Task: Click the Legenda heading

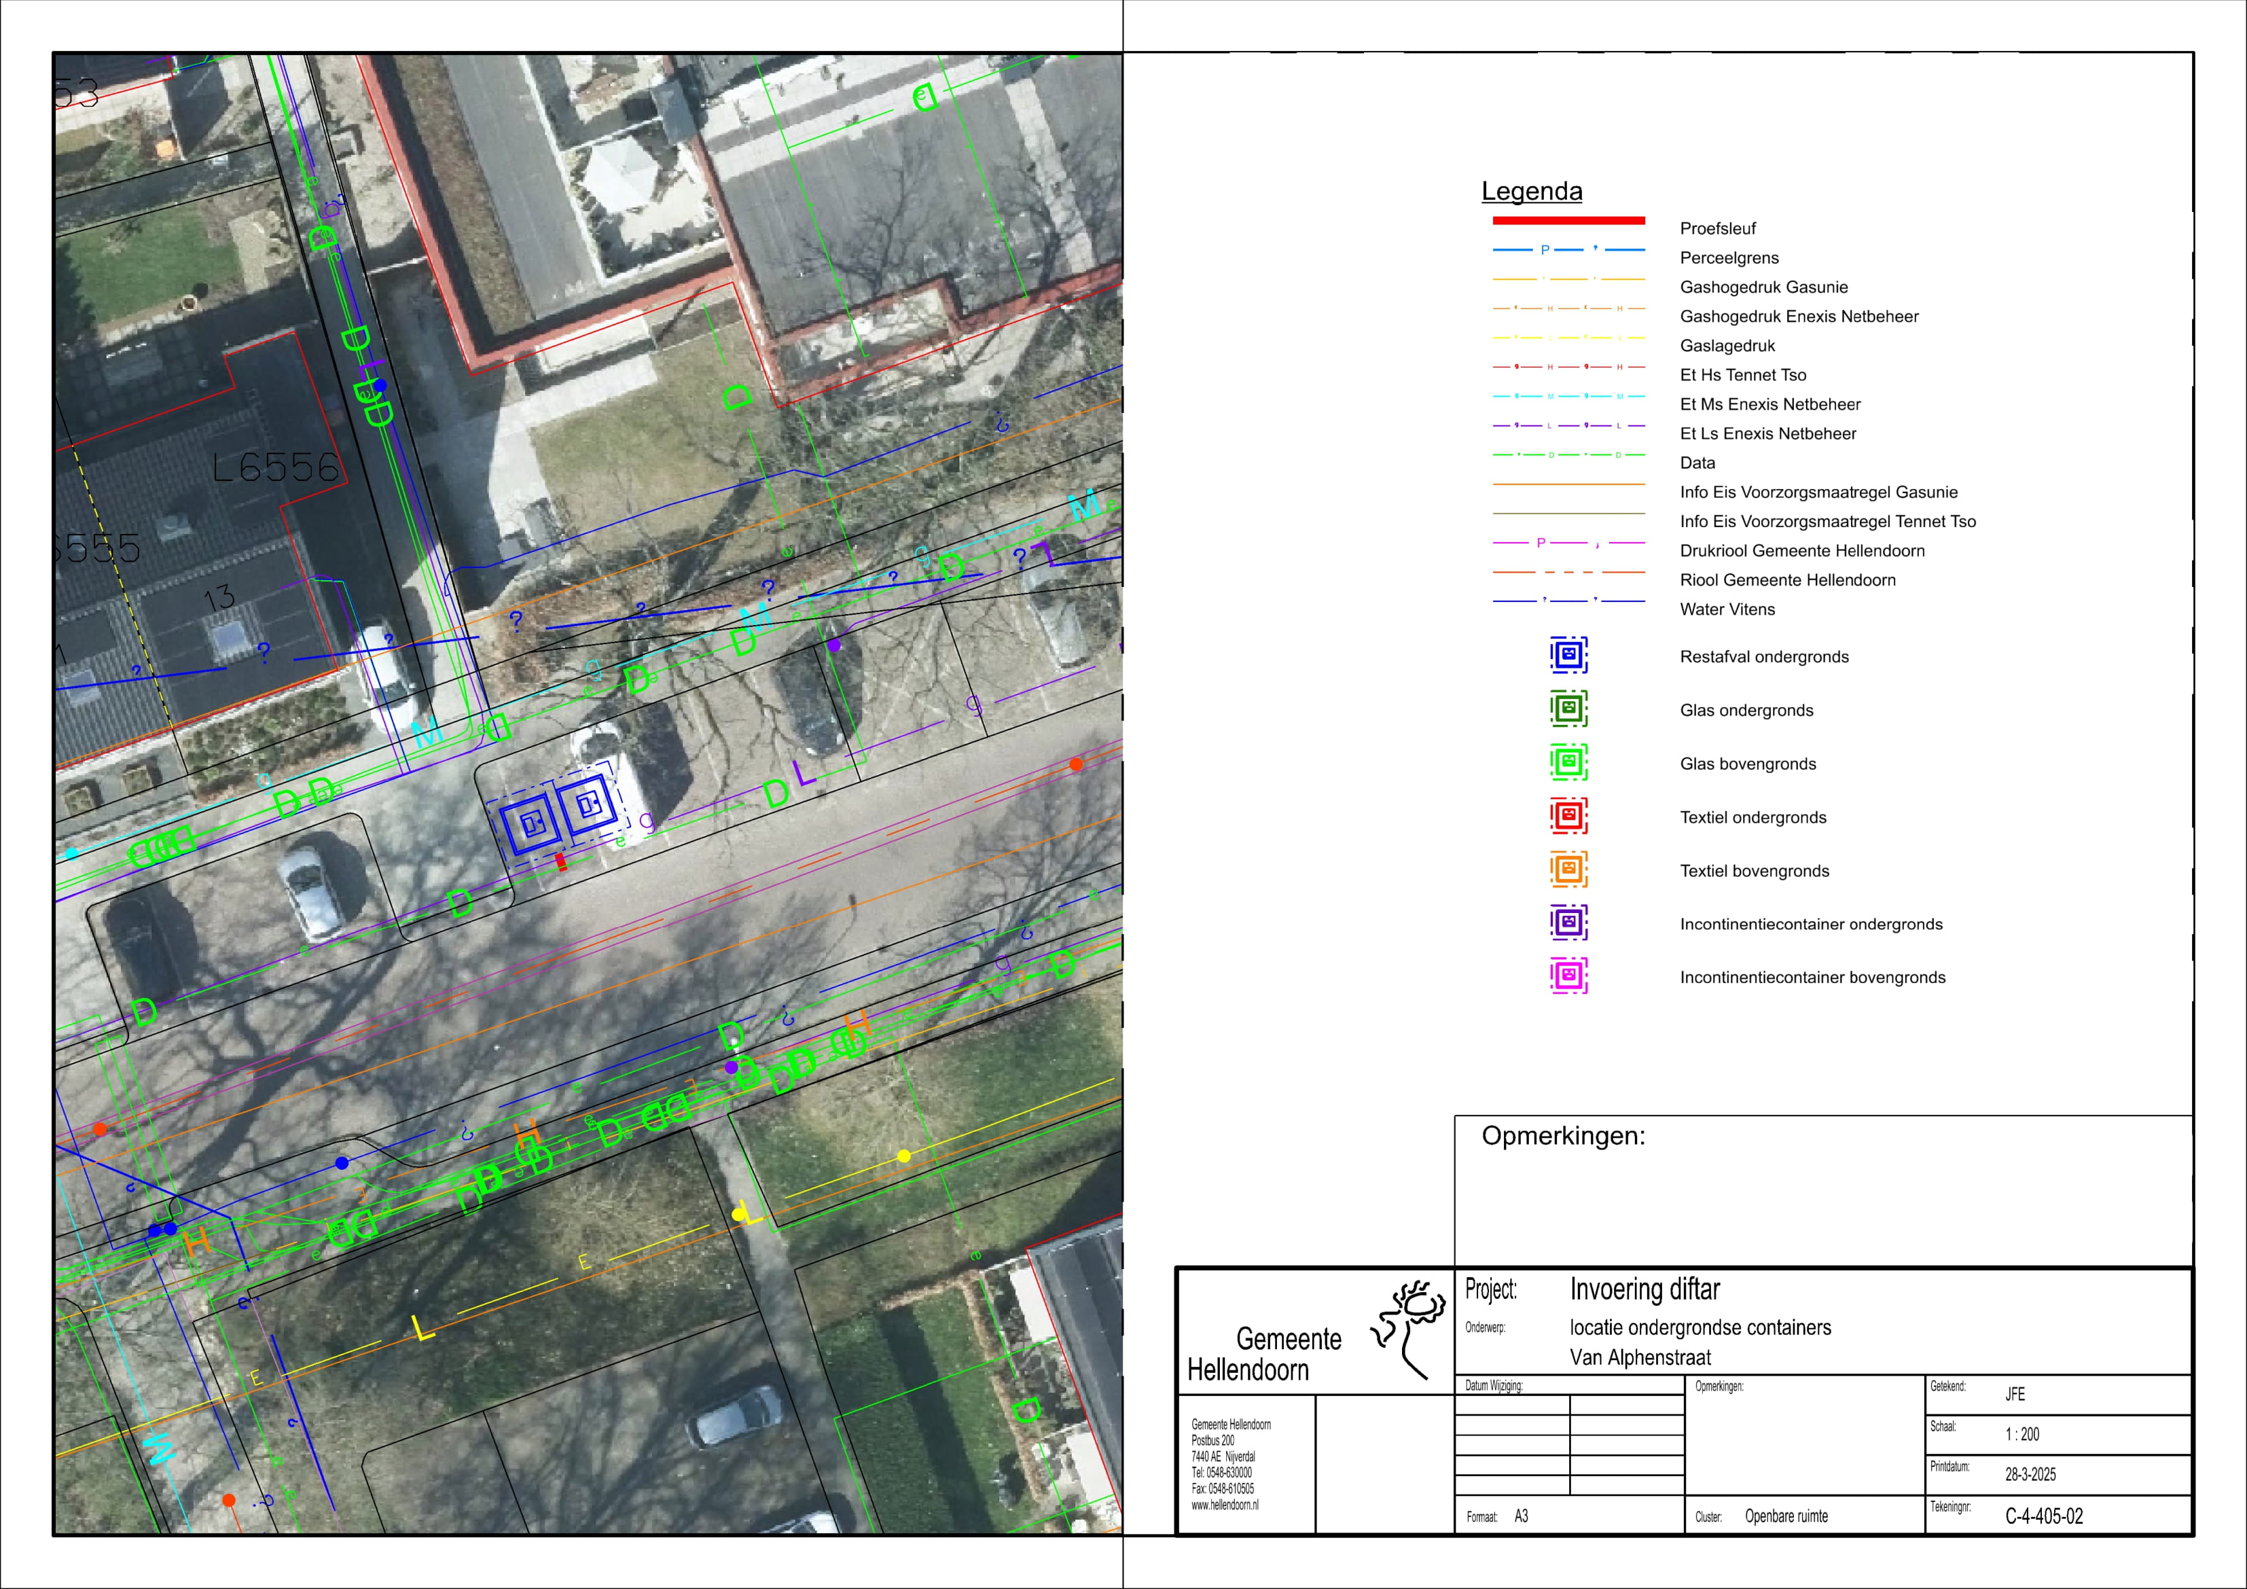Action: pos(1532,191)
